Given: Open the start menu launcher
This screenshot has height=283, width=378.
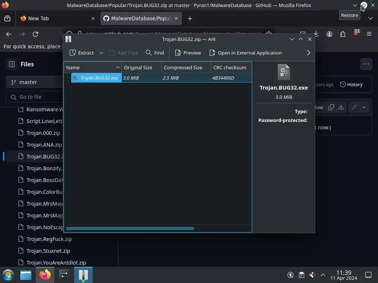Looking at the screenshot, I should pyautogui.click(x=8, y=275).
